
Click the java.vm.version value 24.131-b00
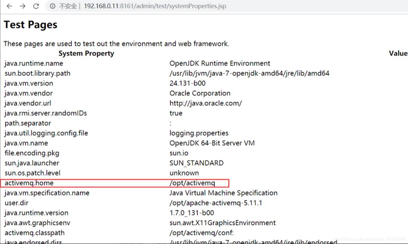point(187,83)
